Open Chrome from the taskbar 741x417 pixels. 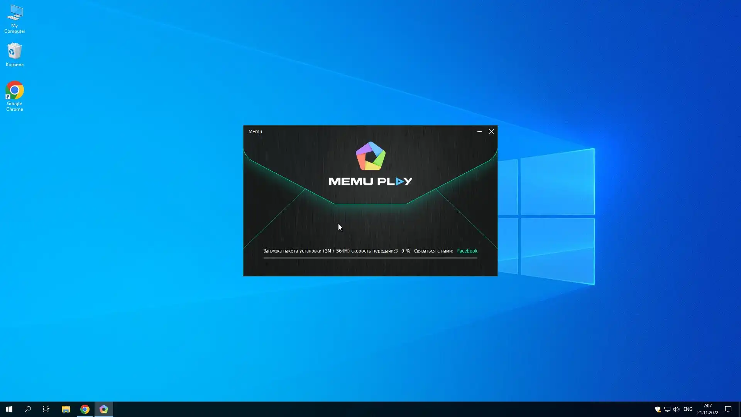click(x=85, y=409)
